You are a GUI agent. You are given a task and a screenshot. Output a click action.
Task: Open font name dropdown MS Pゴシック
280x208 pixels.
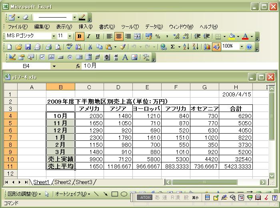pyautogui.click(x=54, y=36)
